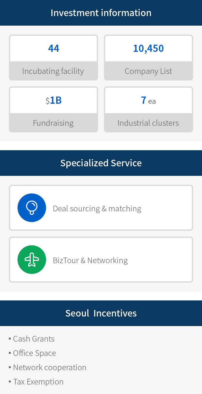
Task: Click the 10,450 company count number
Action: click(149, 48)
